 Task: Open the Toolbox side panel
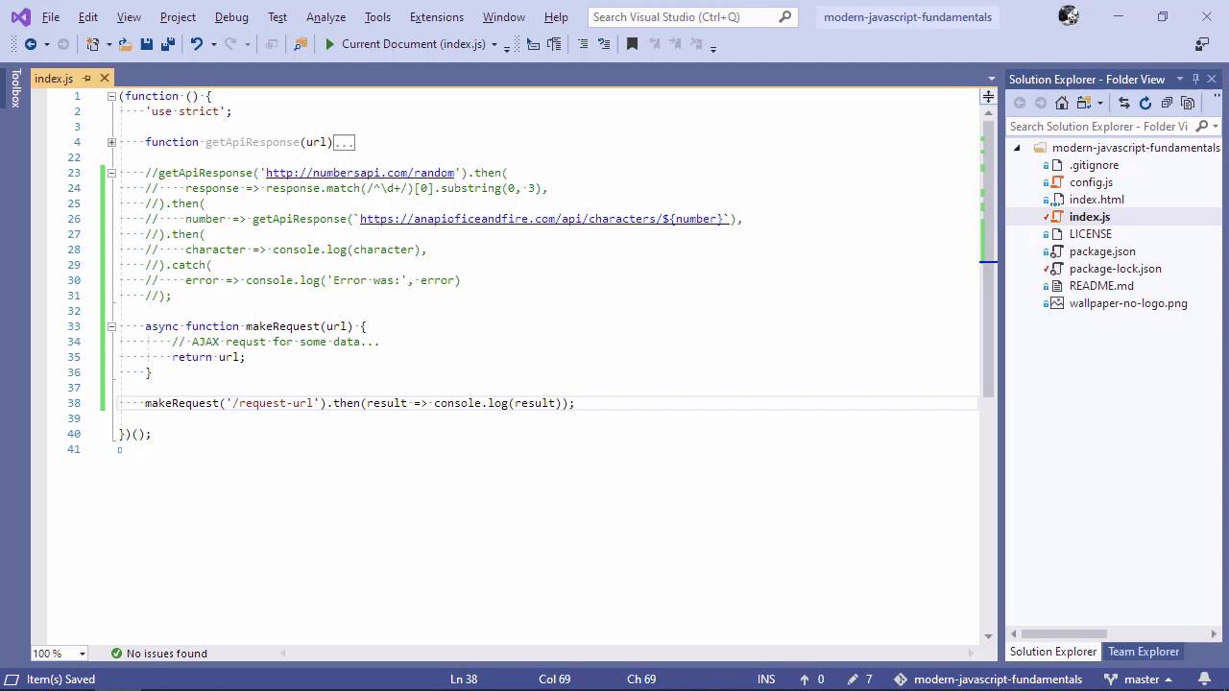click(x=15, y=87)
